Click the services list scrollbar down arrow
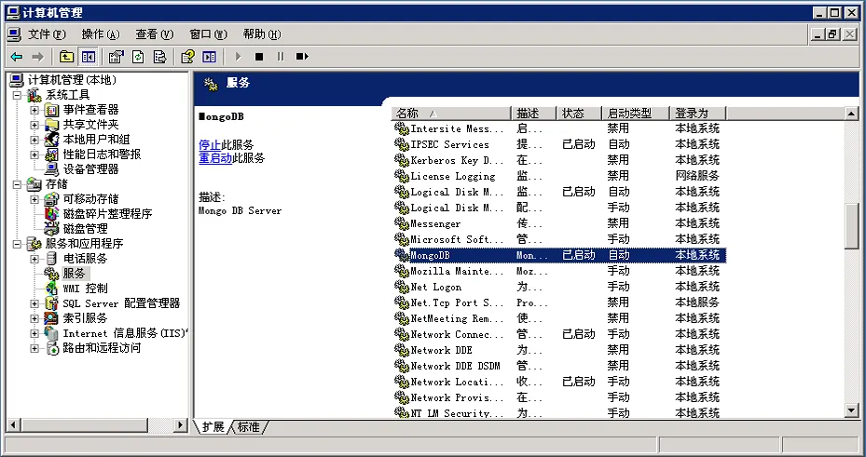 pyautogui.click(x=851, y=410)
